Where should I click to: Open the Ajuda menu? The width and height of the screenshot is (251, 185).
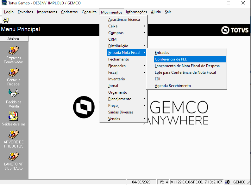tap(156, 12)
